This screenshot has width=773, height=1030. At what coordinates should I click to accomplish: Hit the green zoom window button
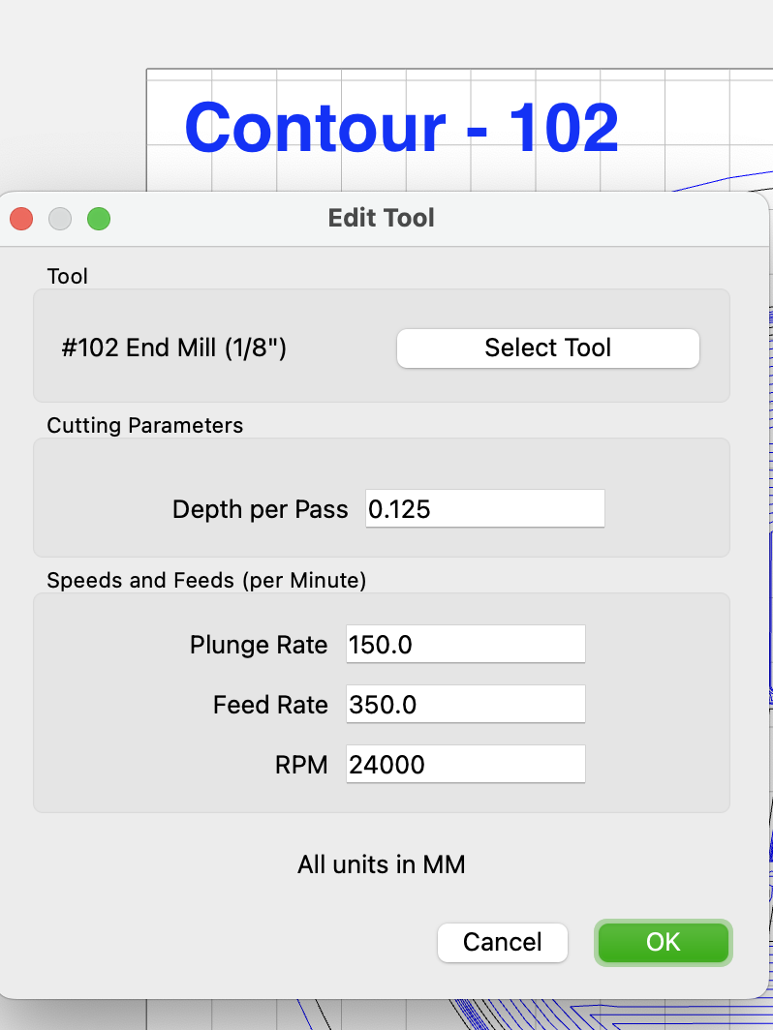coord(99,219)
